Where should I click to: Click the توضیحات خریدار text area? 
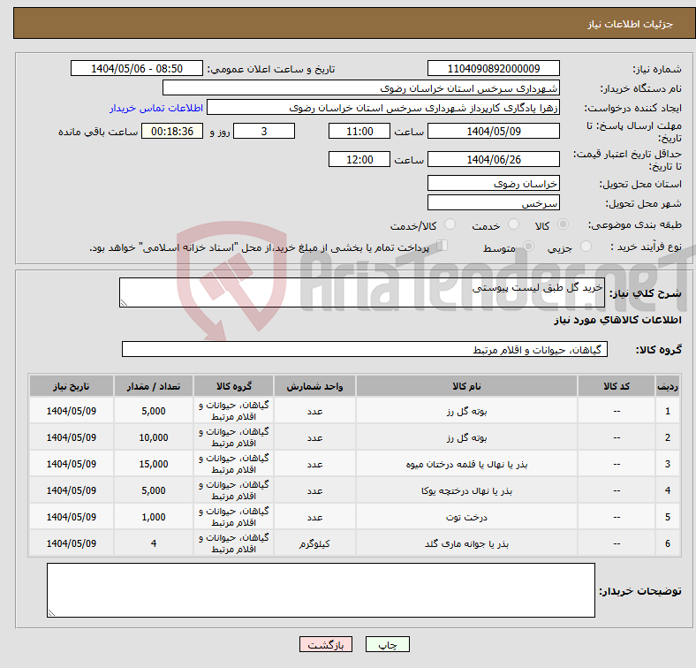321,590
